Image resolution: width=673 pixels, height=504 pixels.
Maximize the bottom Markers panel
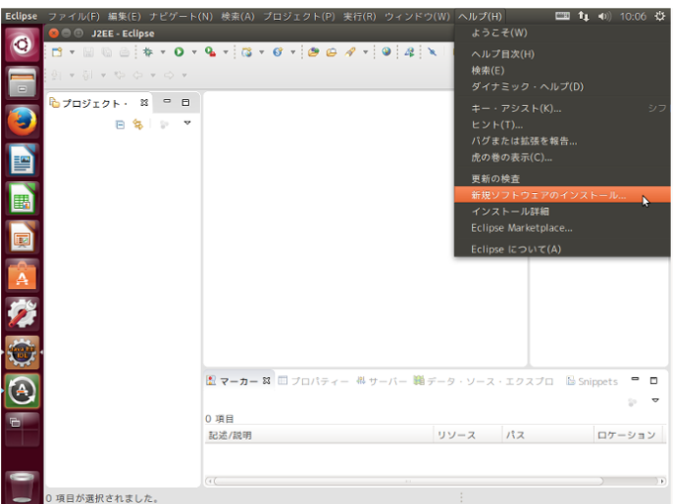(x=653, y=381)
